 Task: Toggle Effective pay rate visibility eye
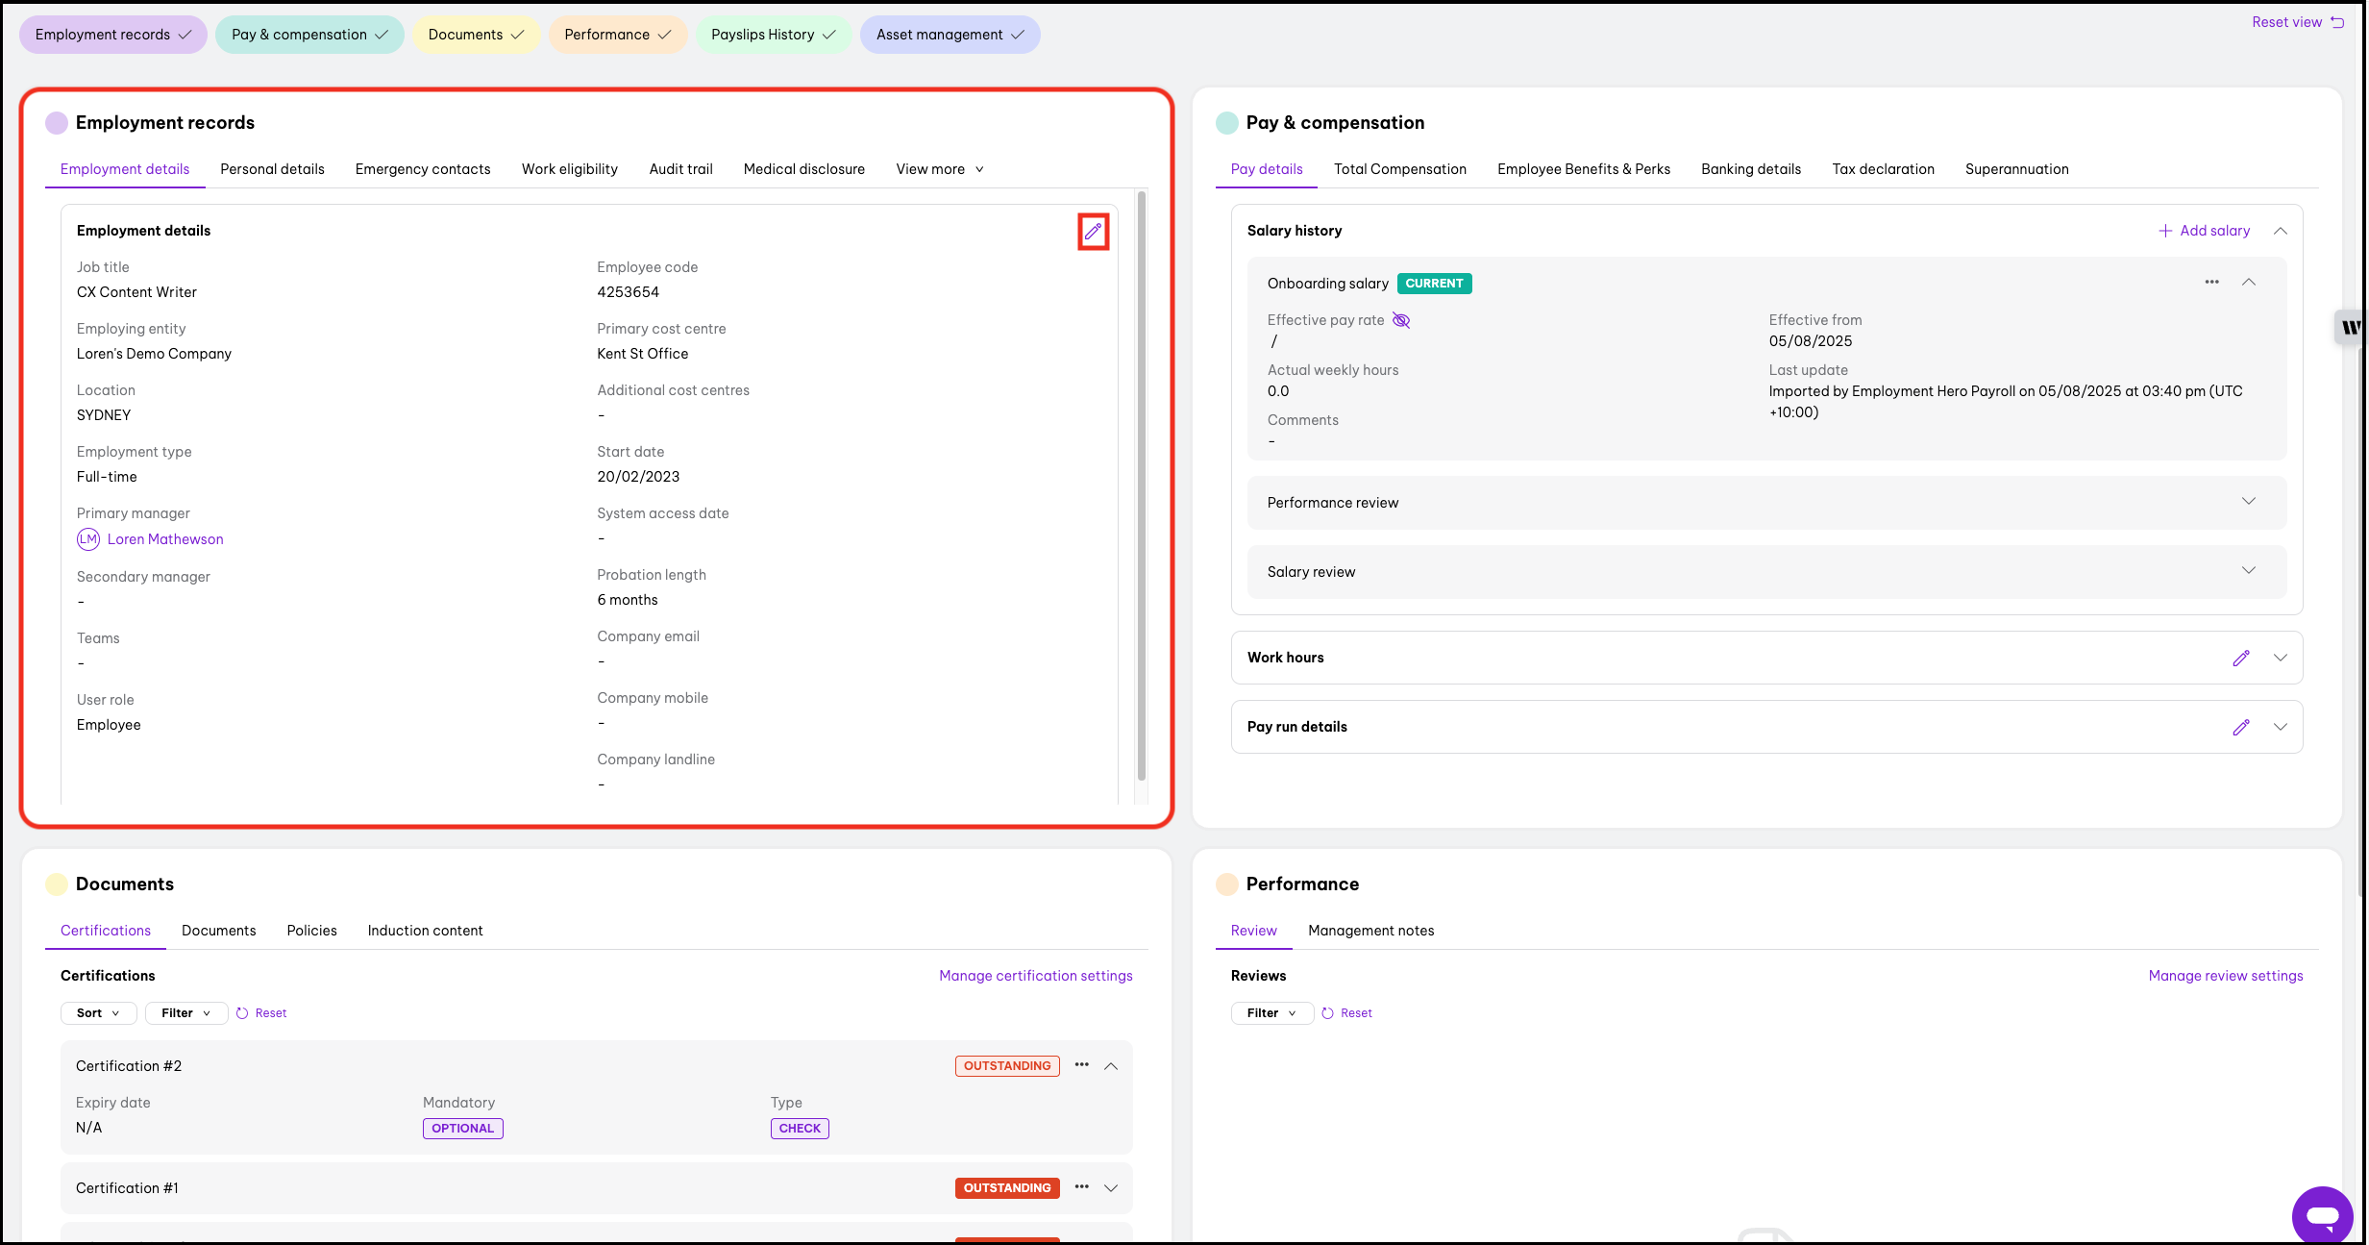tap(1401, 320)
